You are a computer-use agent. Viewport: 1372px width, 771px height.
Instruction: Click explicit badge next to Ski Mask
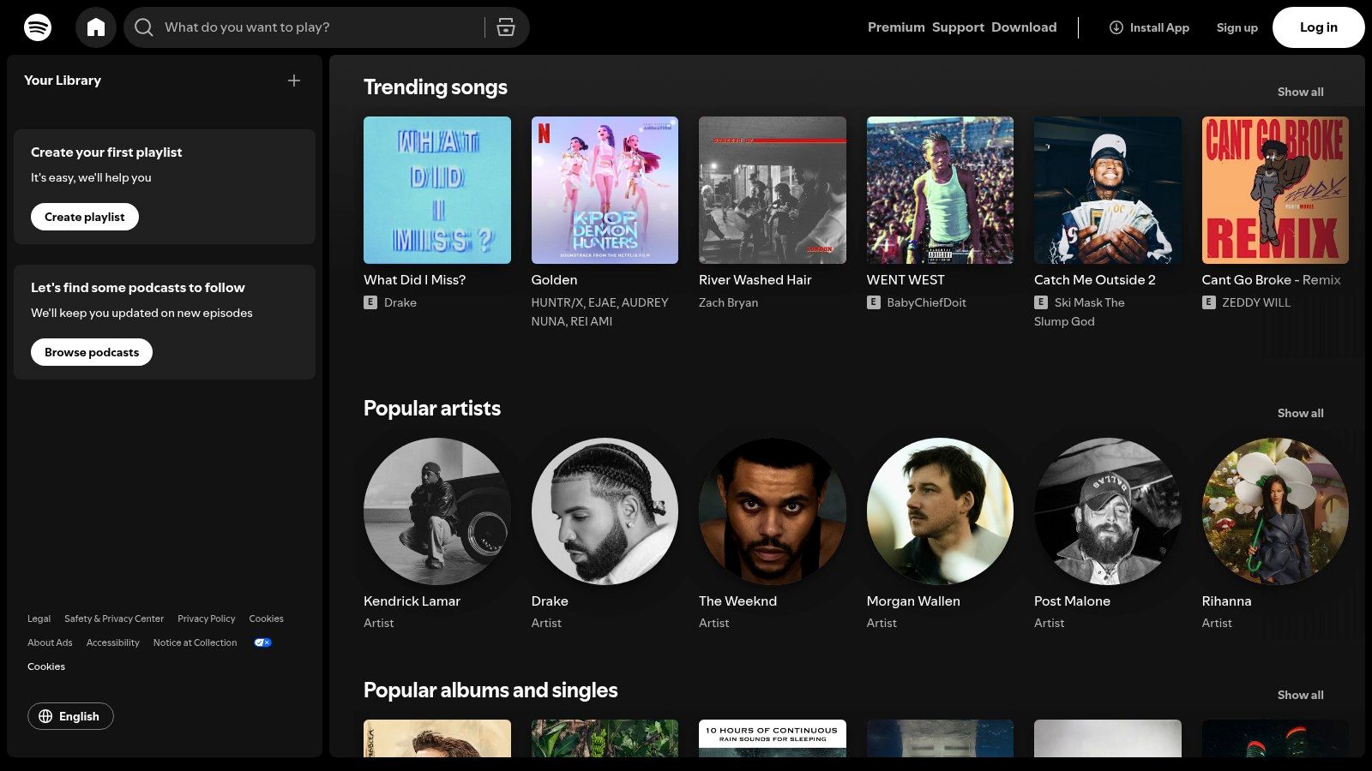pos(1041,302)
